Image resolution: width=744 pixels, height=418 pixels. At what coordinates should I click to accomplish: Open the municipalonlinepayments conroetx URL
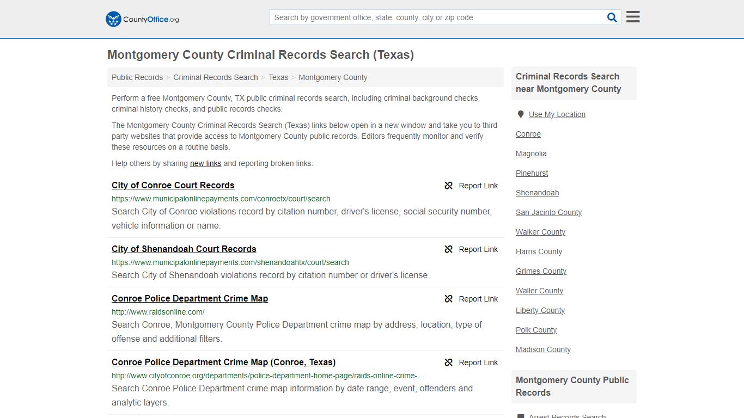[x=221, y=199]
